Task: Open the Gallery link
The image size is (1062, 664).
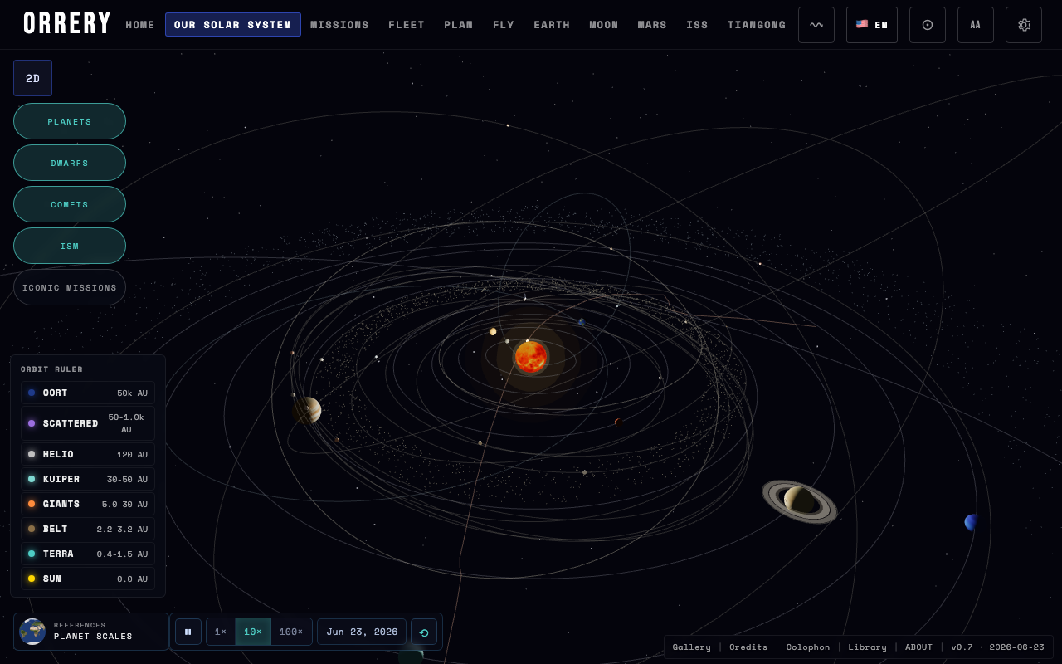Action: (x=692, y=647)
